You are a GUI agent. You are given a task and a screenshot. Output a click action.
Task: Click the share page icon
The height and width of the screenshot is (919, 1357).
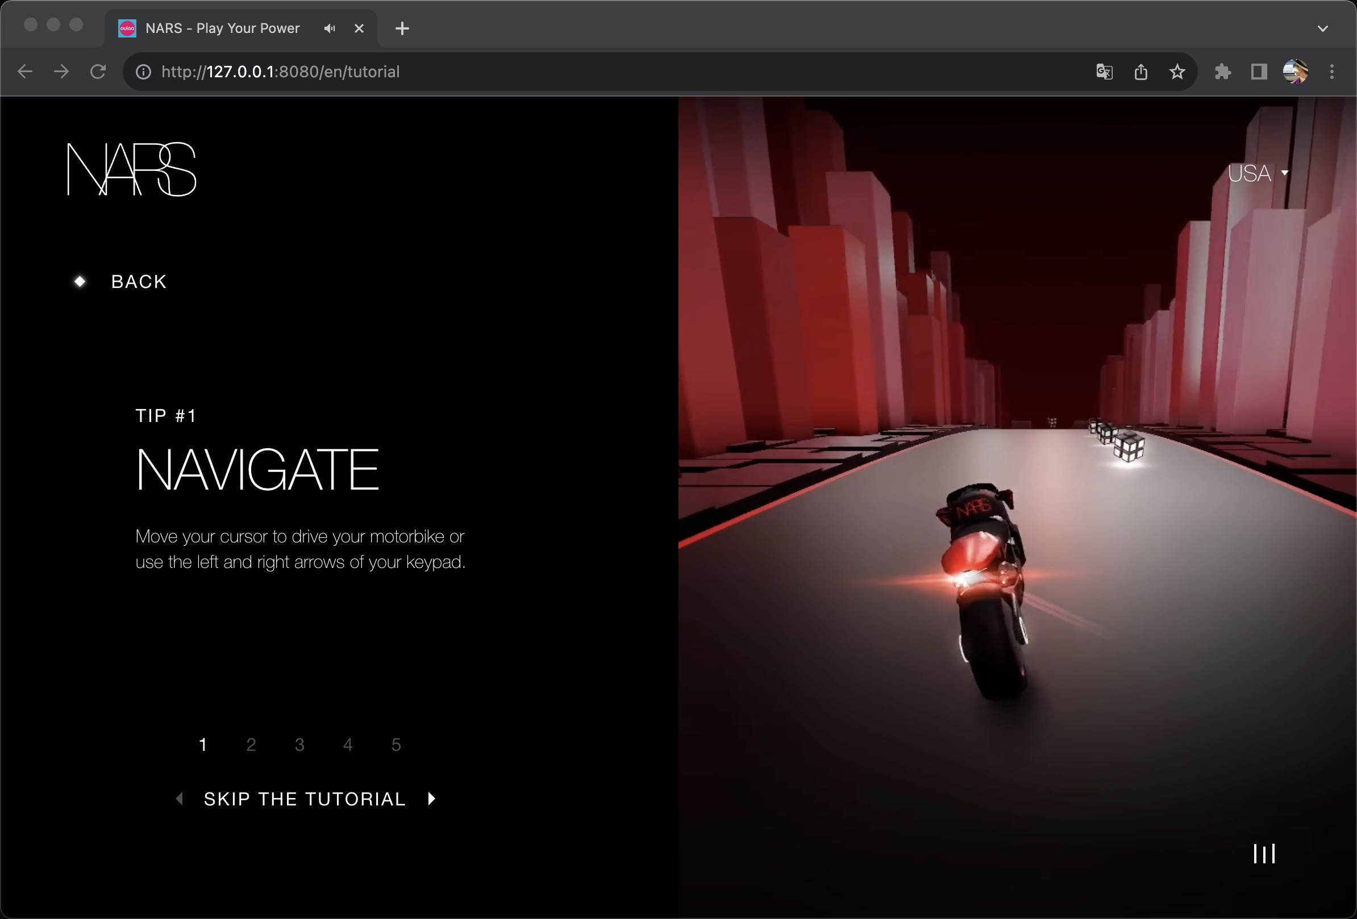pyautogui.click(x=1141, y=72)
